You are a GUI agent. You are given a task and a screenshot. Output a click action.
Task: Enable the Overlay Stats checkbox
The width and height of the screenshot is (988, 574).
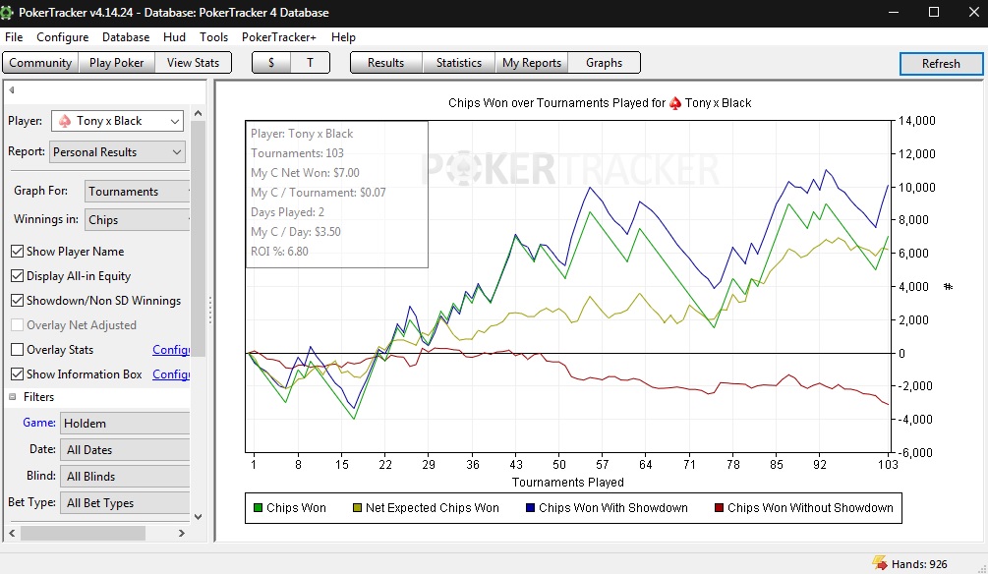18,350
